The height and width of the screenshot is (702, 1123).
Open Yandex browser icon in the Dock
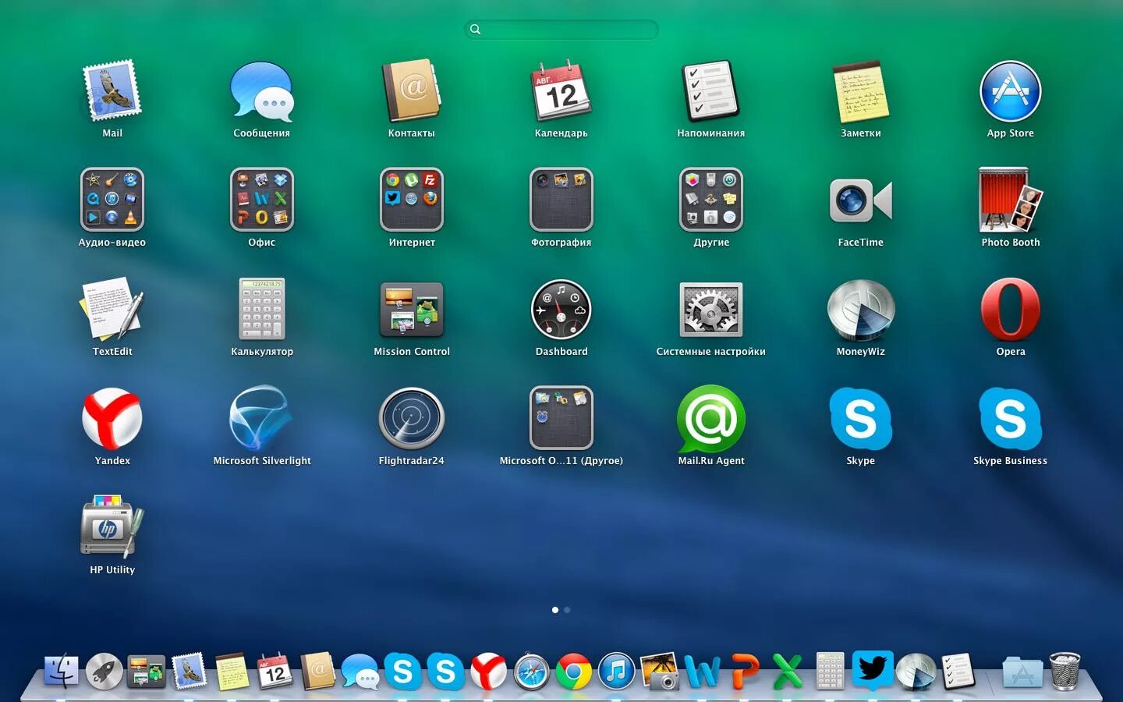[x=488, y=671]
